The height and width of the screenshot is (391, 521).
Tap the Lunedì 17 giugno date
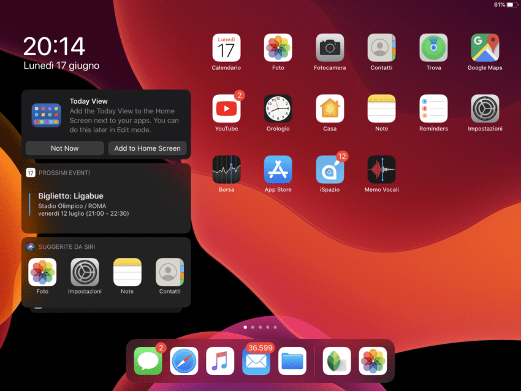(x=61, y=66)
